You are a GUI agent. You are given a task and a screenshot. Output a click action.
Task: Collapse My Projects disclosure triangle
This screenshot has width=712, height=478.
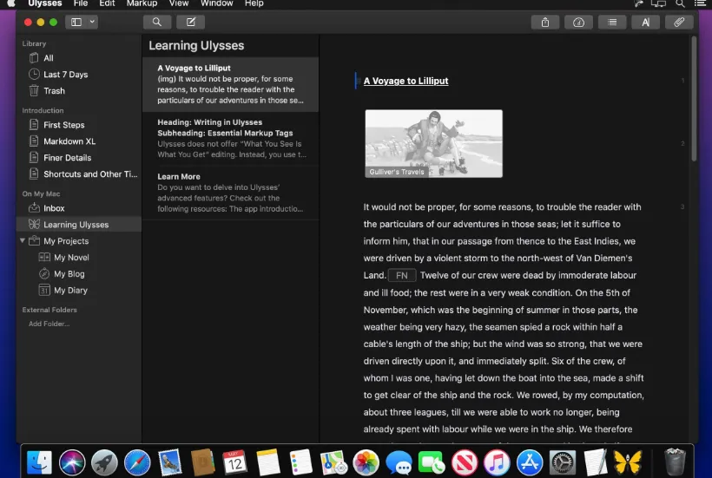23,240
